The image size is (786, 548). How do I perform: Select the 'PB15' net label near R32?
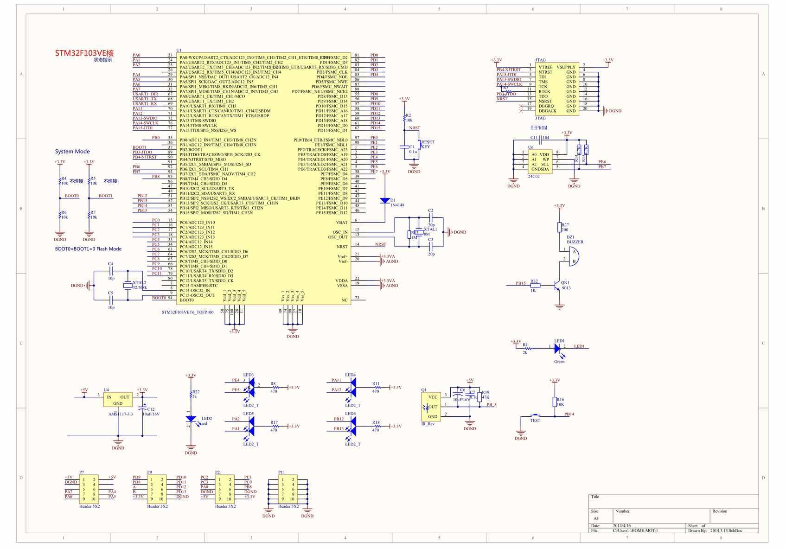tap(521, 283)
